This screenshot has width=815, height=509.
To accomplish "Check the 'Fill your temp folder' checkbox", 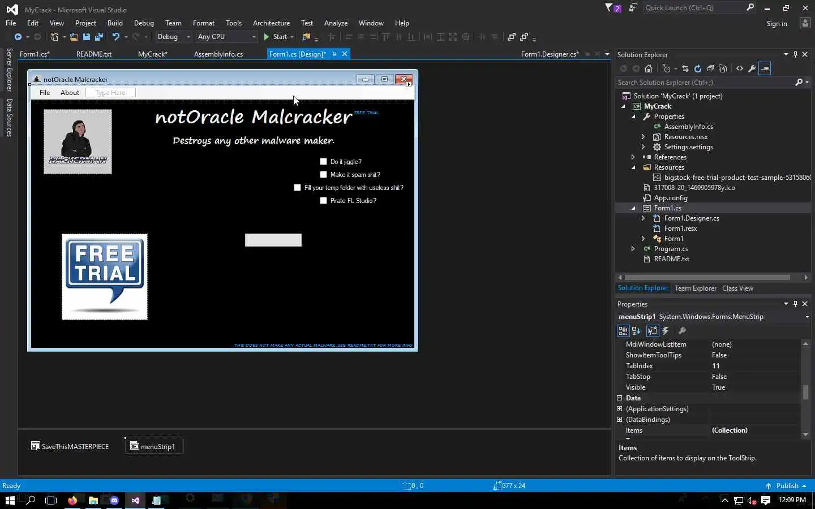I will point(297,188).
